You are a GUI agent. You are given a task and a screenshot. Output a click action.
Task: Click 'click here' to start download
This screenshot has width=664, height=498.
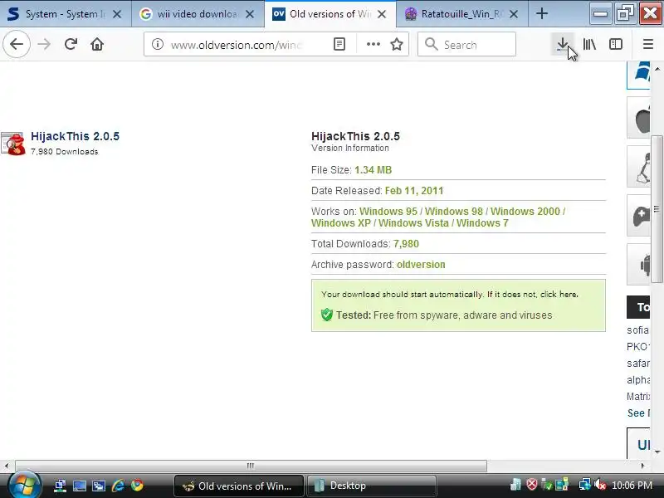coord(559,295)
